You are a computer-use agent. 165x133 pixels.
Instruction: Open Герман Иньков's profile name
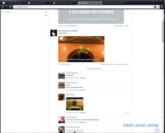tap(71, 117)
